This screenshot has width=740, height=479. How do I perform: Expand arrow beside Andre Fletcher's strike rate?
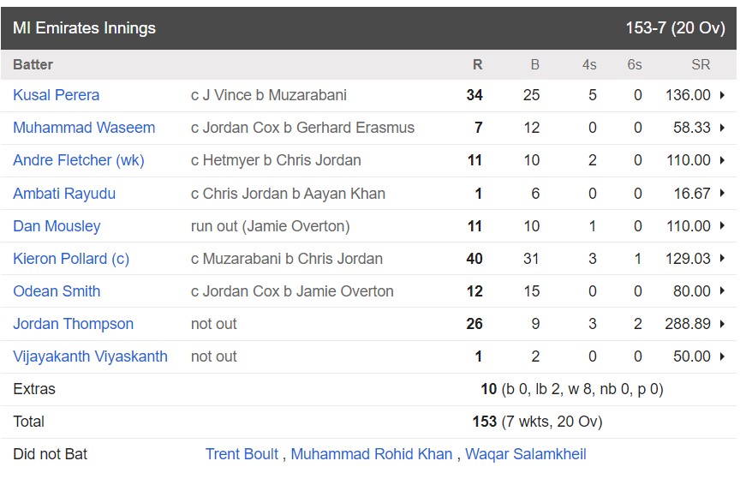[722, 160]
